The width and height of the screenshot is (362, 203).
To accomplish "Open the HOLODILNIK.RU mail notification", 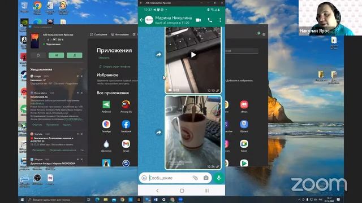I will click(x=57, y=108).
